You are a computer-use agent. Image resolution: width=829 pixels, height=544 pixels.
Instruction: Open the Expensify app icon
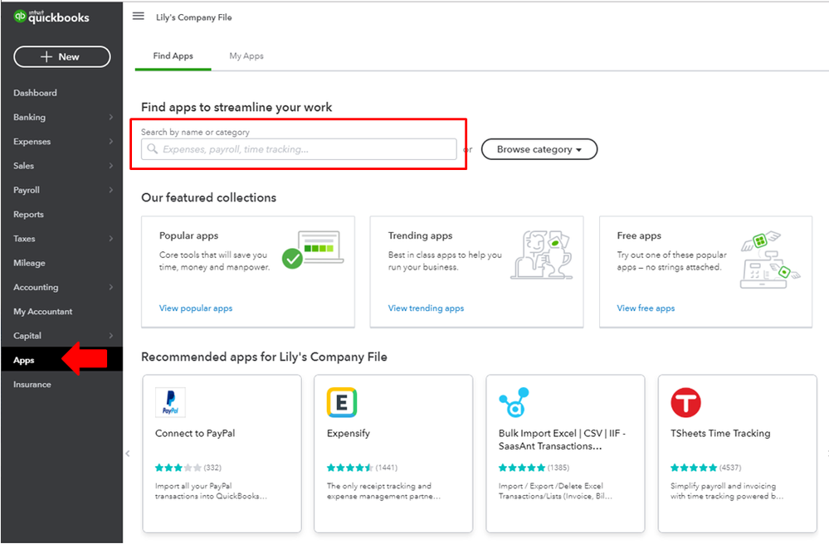(342, 402)
